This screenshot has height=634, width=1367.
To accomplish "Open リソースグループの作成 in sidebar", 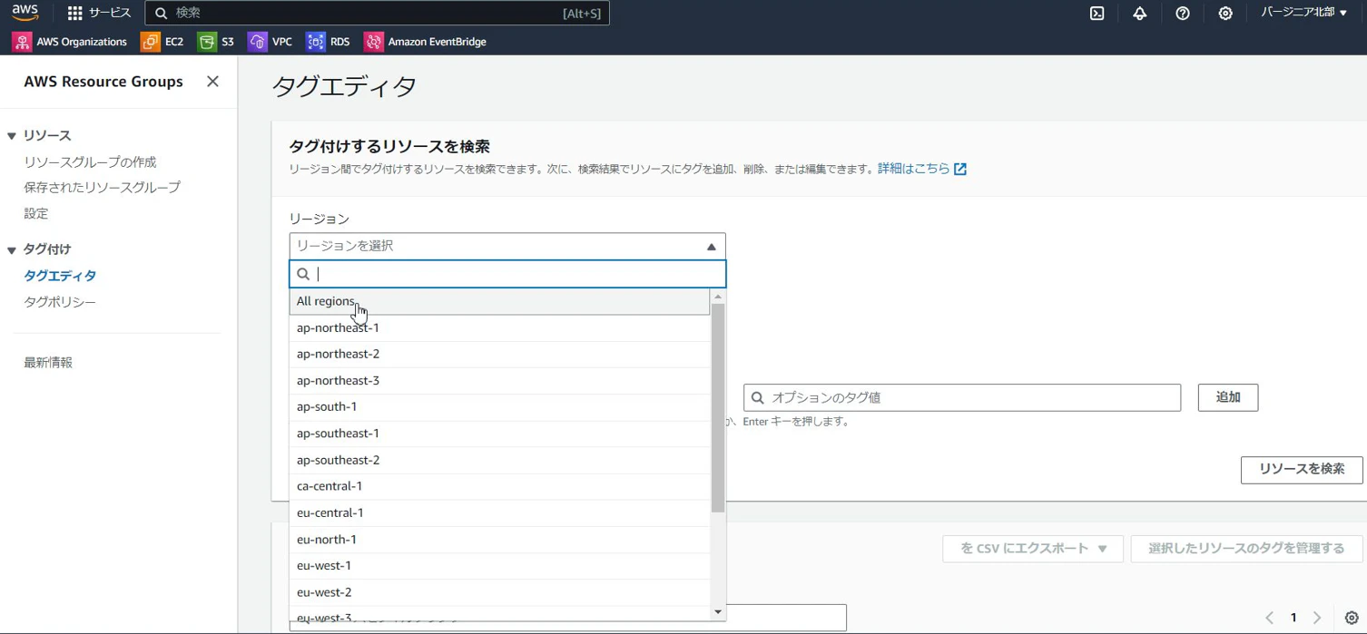I will point(90,162).
